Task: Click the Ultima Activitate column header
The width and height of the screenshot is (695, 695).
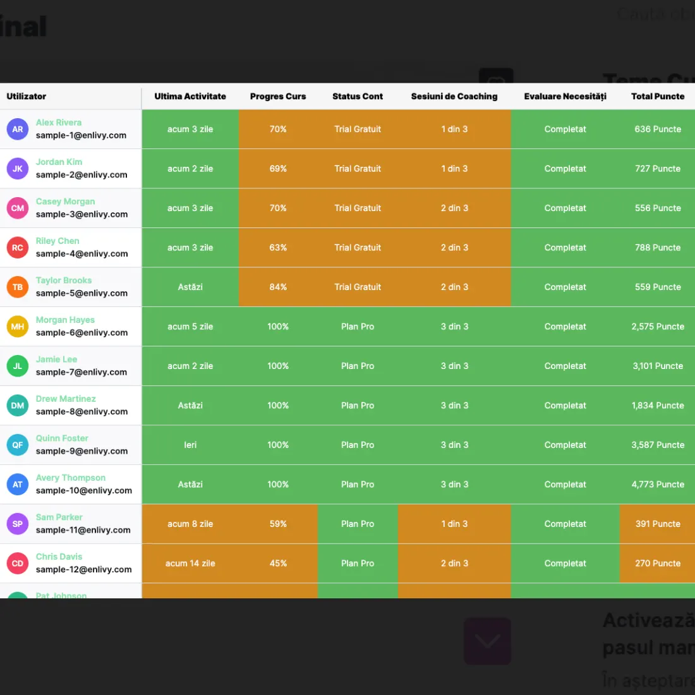Action: [x=190, y=96]
